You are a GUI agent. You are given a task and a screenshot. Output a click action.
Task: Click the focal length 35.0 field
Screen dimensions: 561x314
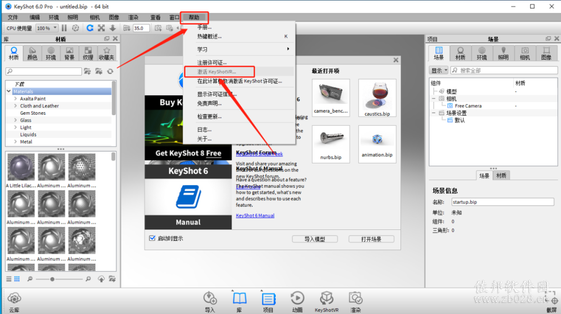(x=141, y=28)
